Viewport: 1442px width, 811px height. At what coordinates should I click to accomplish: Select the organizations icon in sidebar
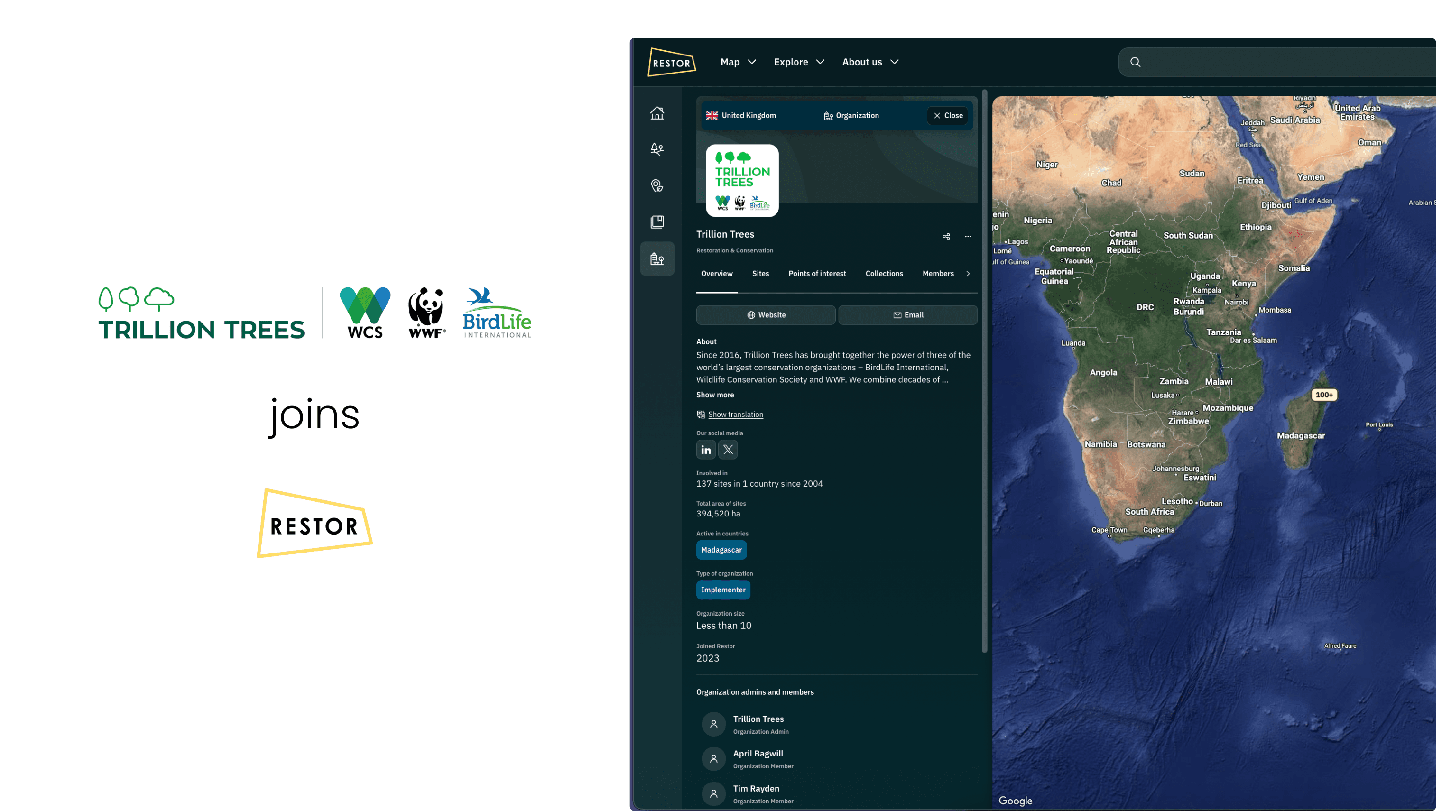tap(656, 258)
